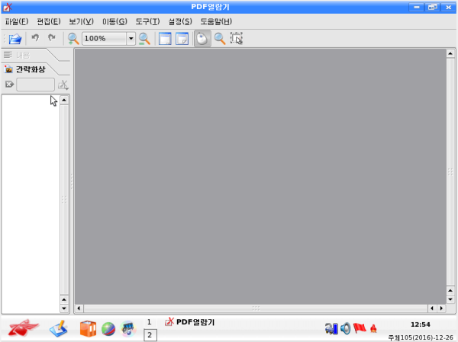This screenshot has height=342, width=458.
Task: Click the Open file folder icon
Action: point(15,39)
